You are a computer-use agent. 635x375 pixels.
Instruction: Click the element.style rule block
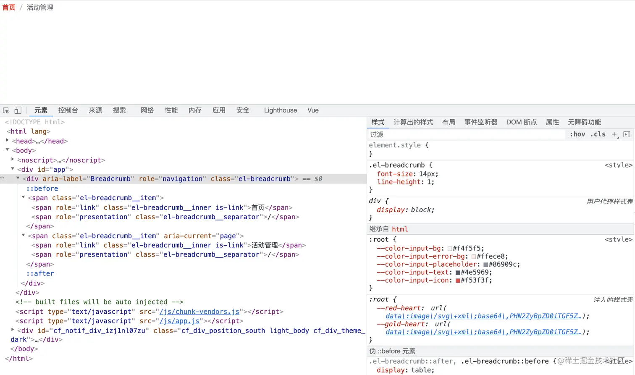(x=501, y=149)
